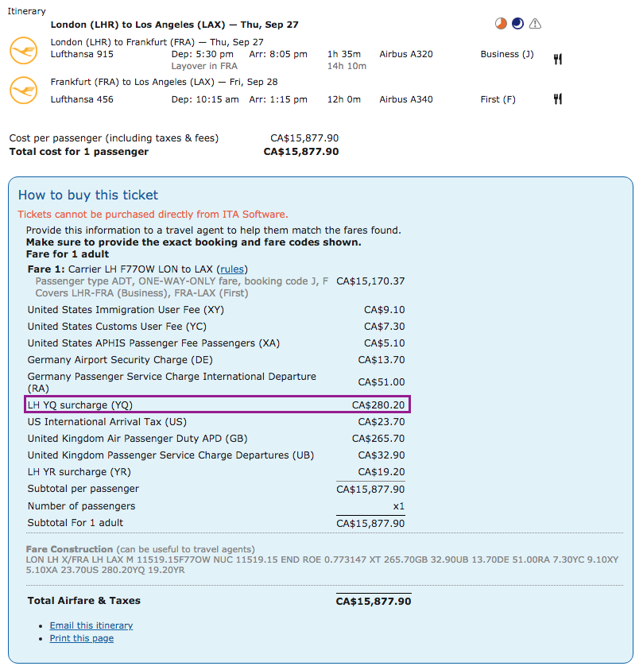Click the Business (J) cabin label
The image size is (643, 666).
coord(507,55)
